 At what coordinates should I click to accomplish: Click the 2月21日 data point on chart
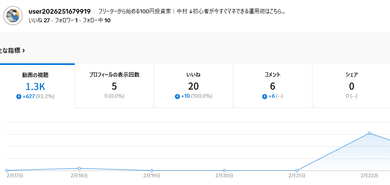click(297, 171)
